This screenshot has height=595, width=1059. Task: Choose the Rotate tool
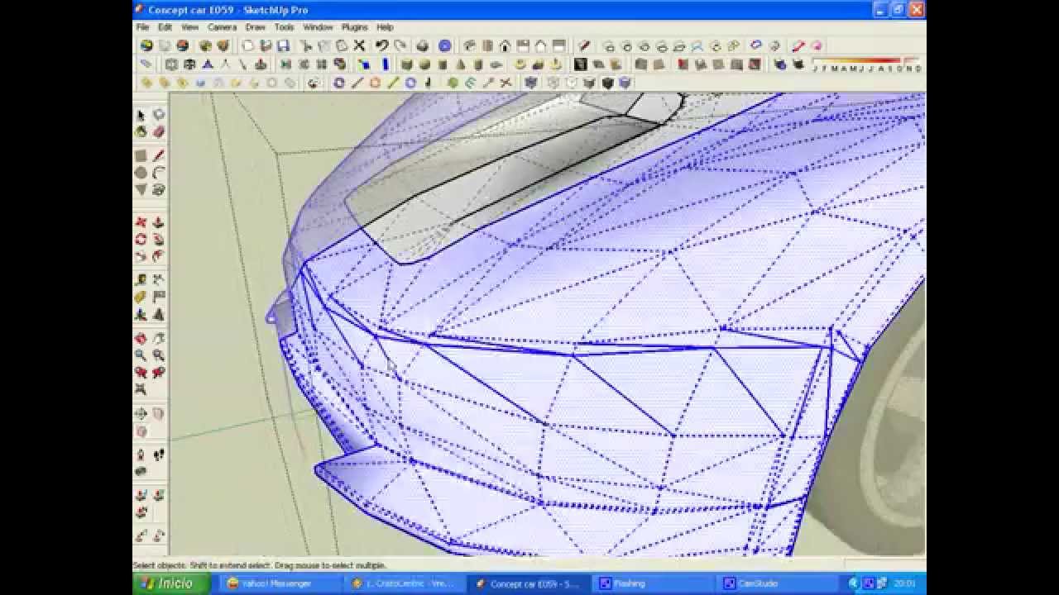[141, 239]
